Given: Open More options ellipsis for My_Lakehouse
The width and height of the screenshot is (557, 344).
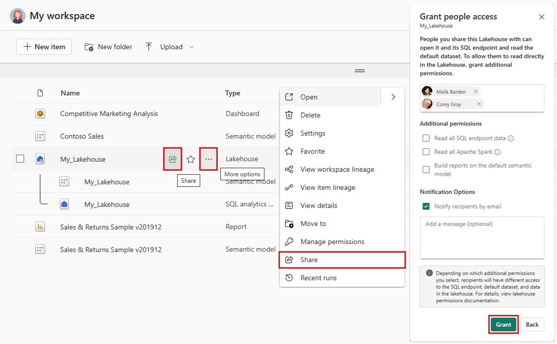Looking at the screenshot, I should click(209, 159).
